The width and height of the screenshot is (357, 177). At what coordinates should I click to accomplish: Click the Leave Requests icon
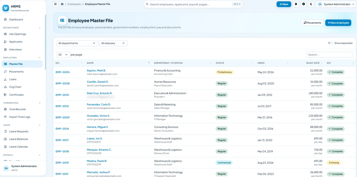[x=5, y=131]
